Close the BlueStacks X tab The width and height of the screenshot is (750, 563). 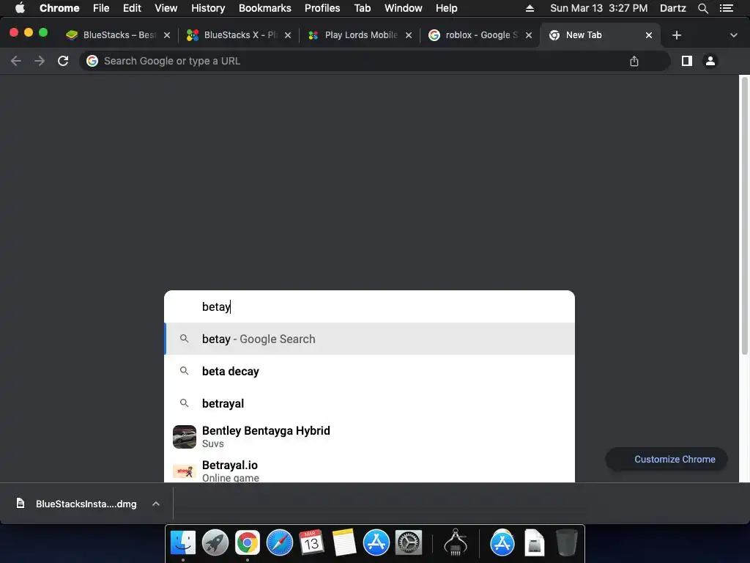(287, 35)
